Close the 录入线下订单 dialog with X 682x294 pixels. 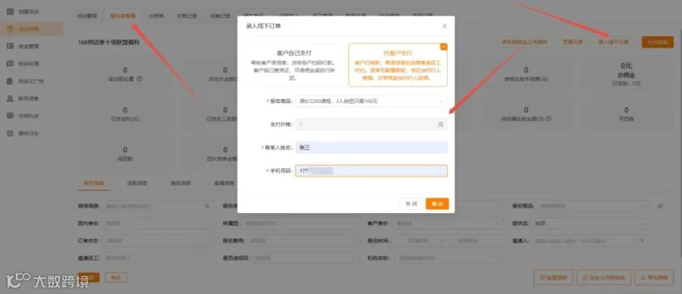coord(444,26)
